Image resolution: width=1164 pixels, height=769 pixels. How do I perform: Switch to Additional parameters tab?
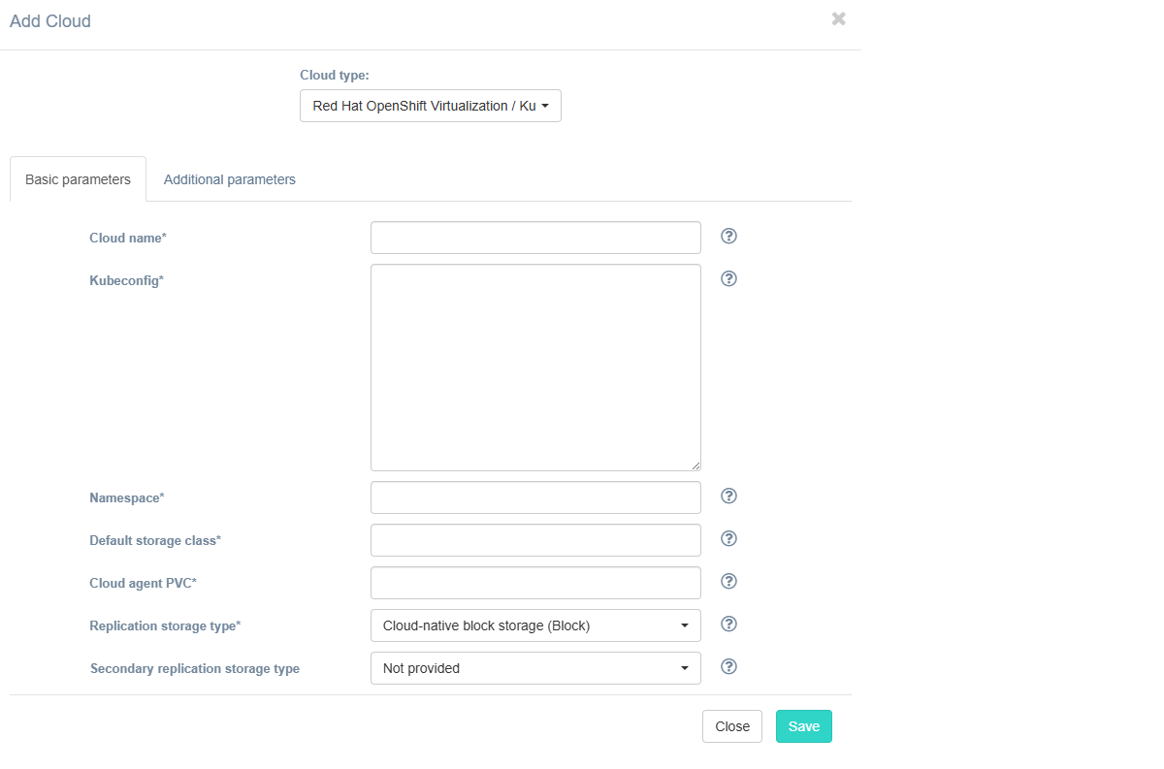click(230, 179)
